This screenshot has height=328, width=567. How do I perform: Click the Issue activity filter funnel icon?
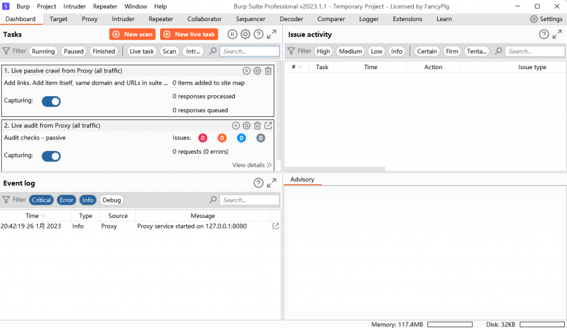click(291, 51)
